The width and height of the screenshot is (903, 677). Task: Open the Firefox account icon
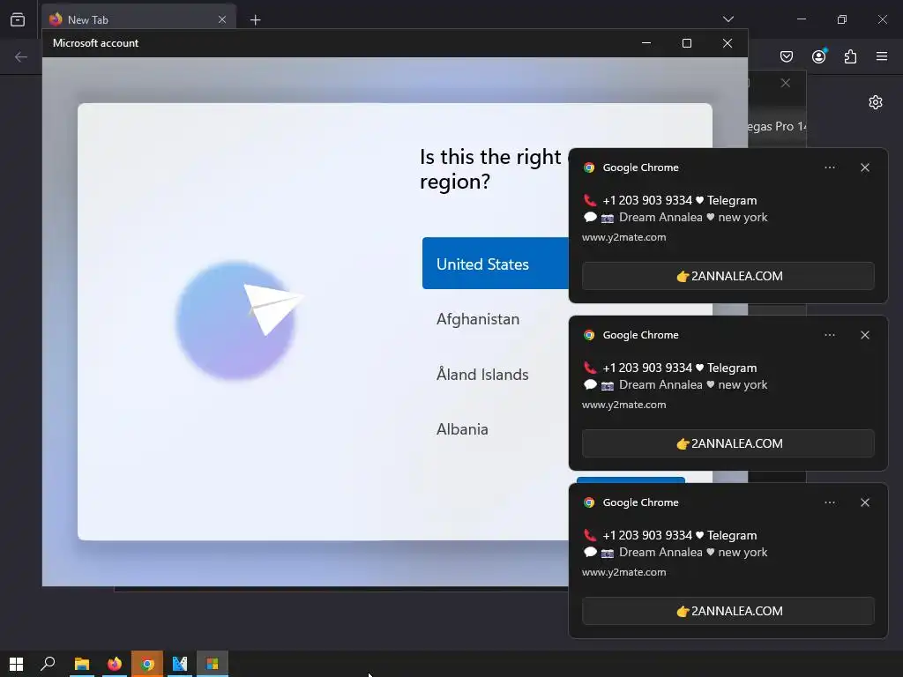[x=819, y=56]
